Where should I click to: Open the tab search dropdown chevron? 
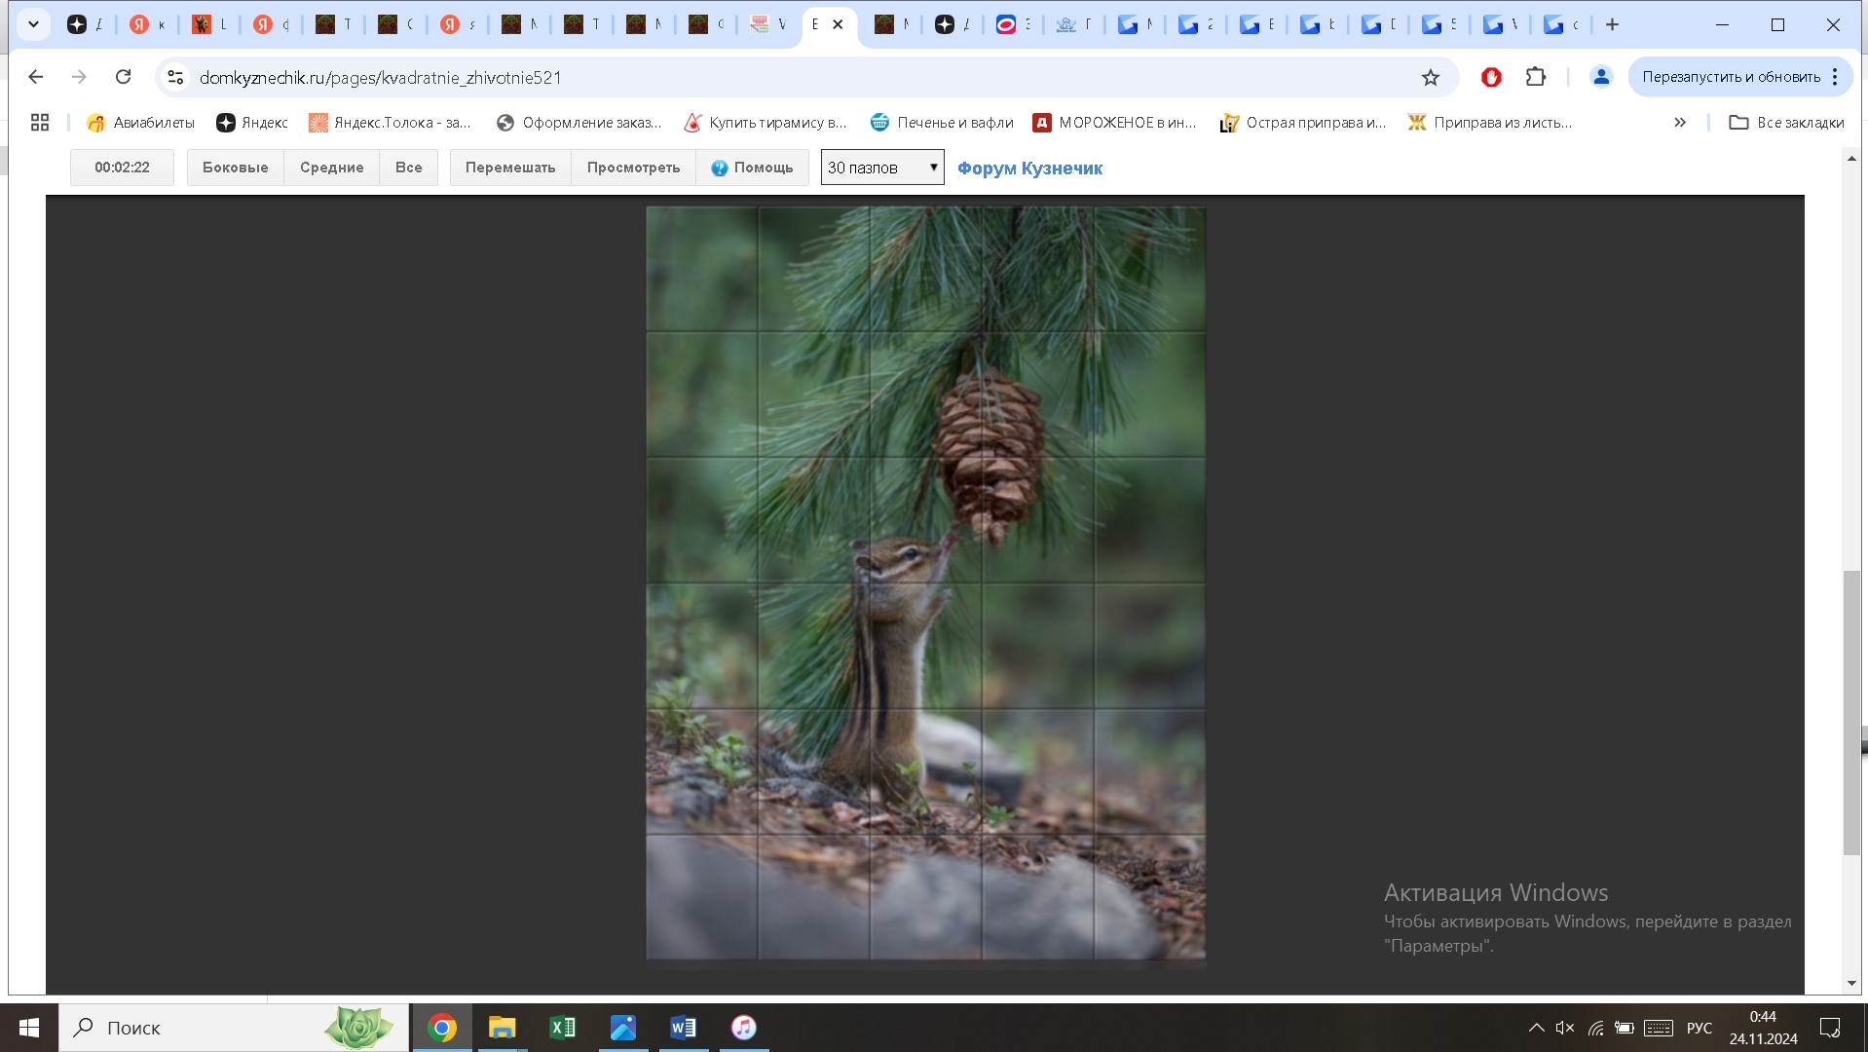(33, 24)
